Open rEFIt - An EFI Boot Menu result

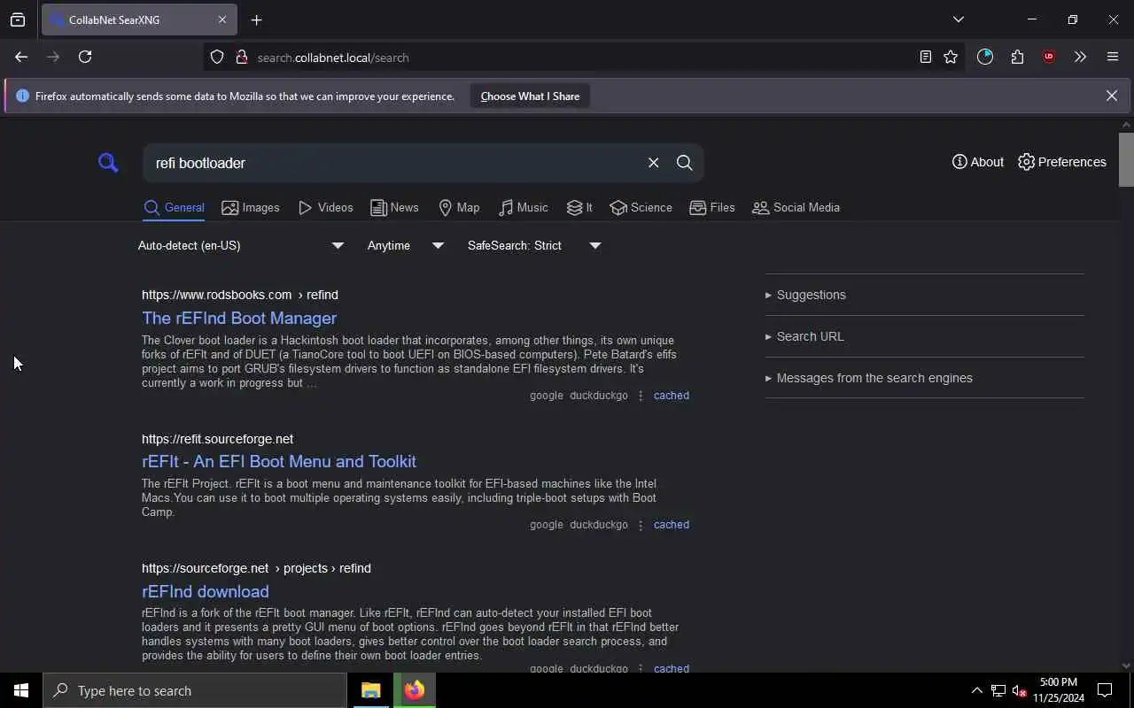coord(279,461)
